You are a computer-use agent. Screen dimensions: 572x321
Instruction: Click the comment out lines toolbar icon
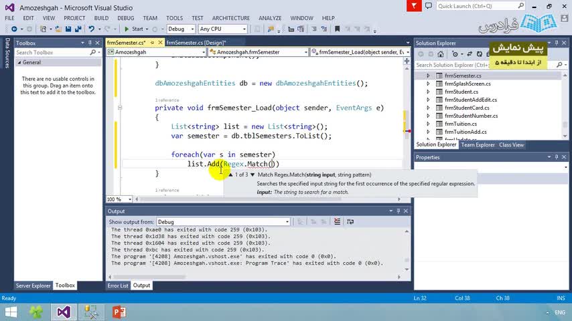[313, 29]
